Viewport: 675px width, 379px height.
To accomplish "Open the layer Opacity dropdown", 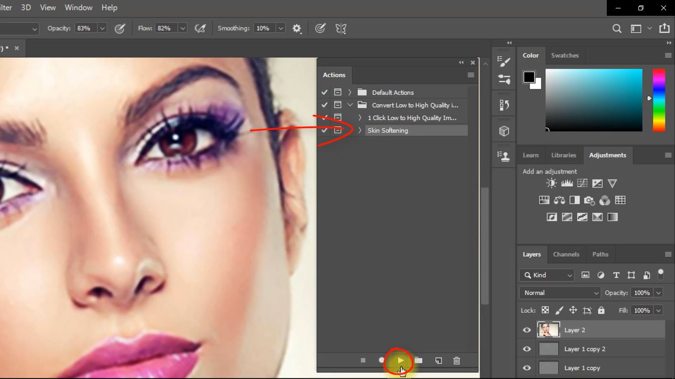I will coord(657,293).
